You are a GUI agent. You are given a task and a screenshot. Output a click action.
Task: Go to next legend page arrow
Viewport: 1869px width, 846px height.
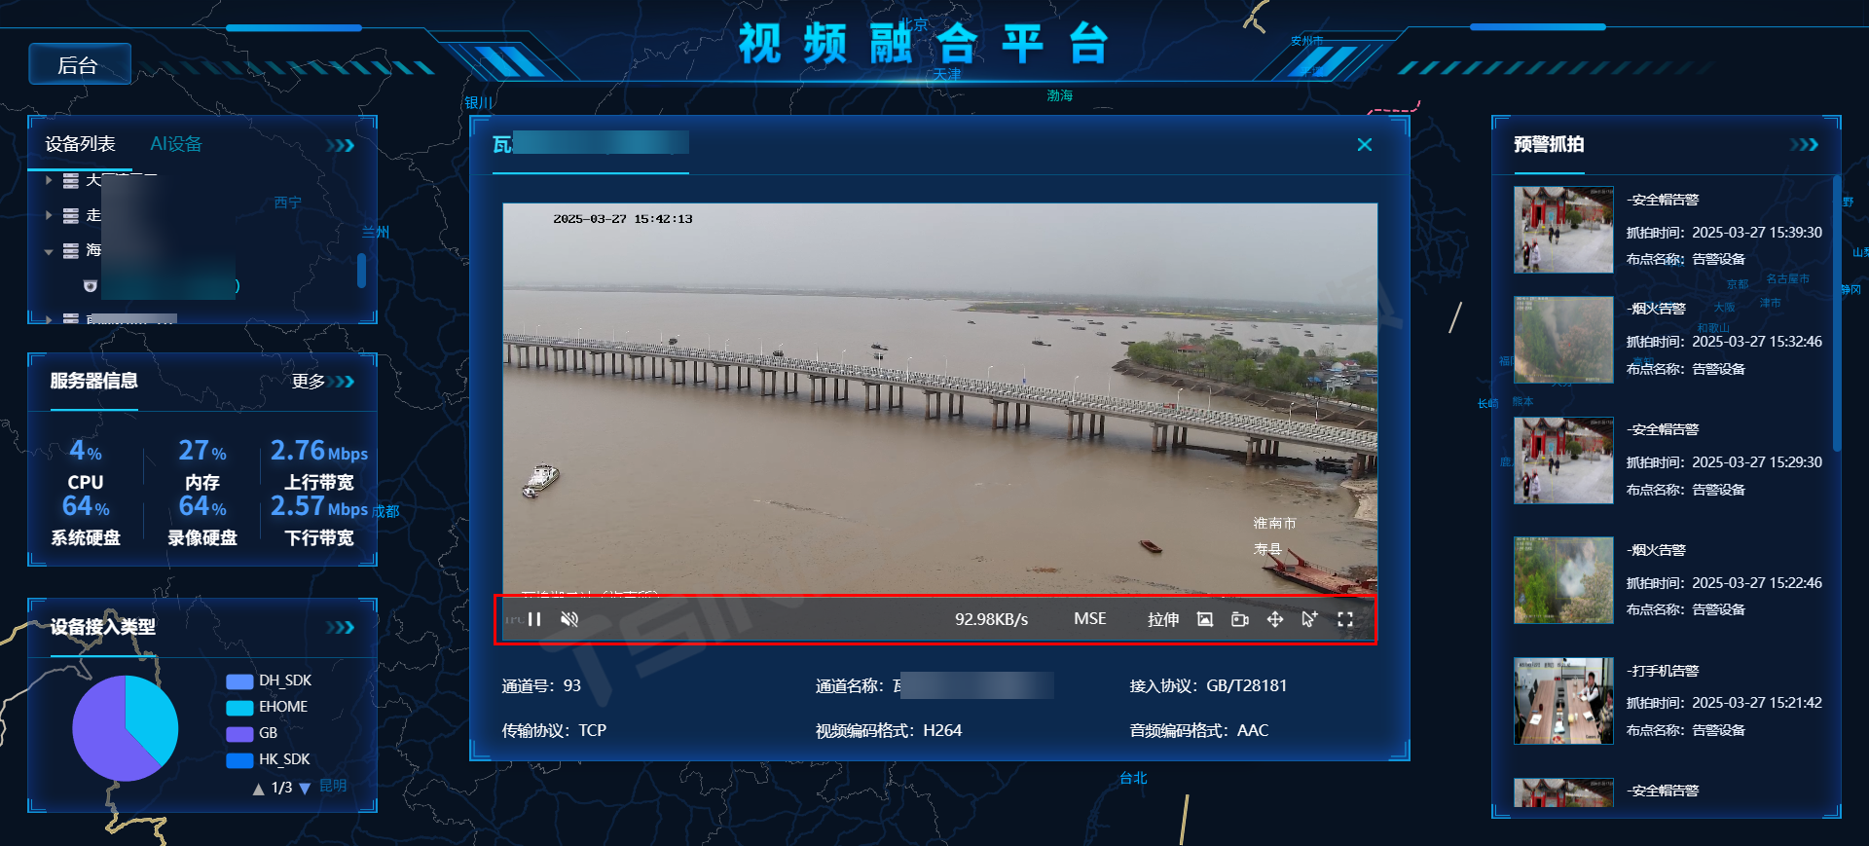(305, 789)
